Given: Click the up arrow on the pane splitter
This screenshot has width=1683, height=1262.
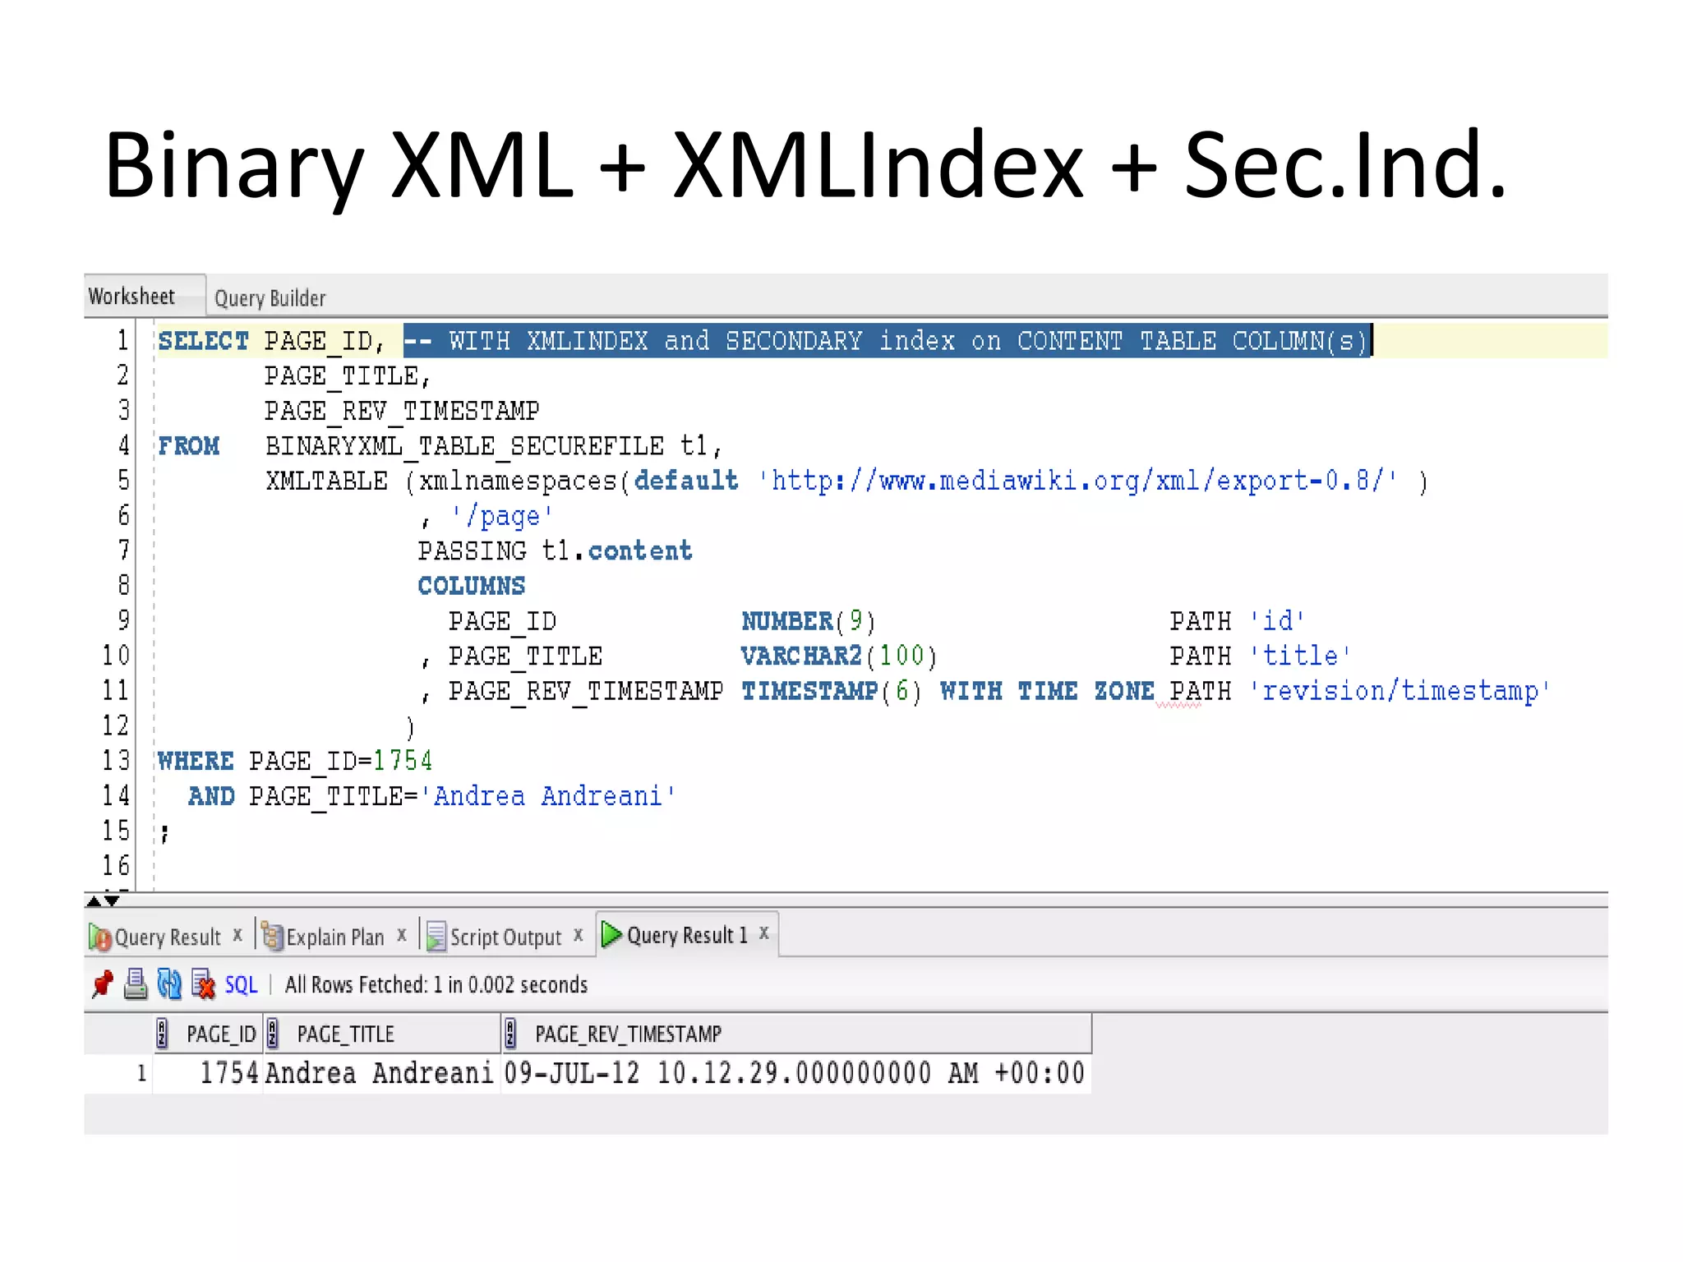Looking at the screenshot, I should point(94,901).
